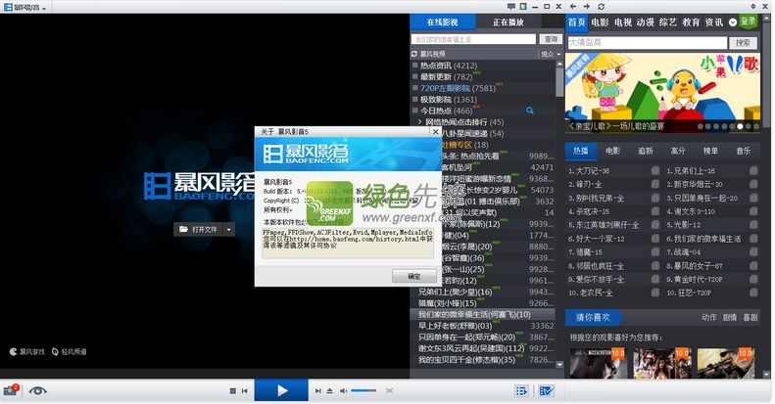Open the 首页 tab in browser panel
The width and height of the screenshot is (775, 404).
(x=576, y=22)
